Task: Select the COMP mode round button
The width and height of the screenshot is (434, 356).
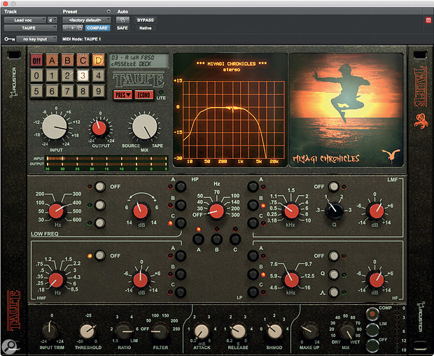Action: [372, 313]
